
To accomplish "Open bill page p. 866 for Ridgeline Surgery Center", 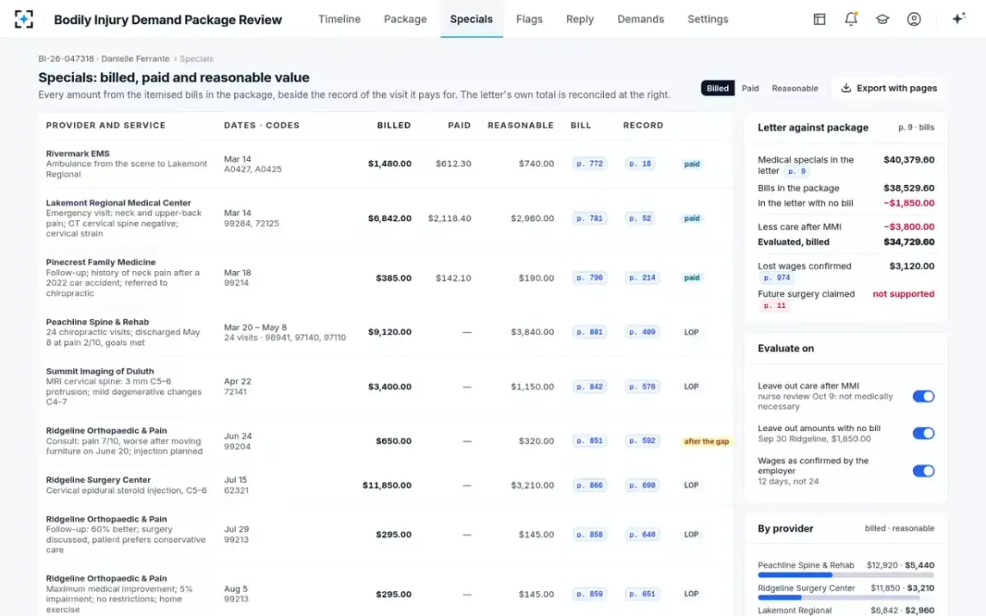I will (589, 485).
